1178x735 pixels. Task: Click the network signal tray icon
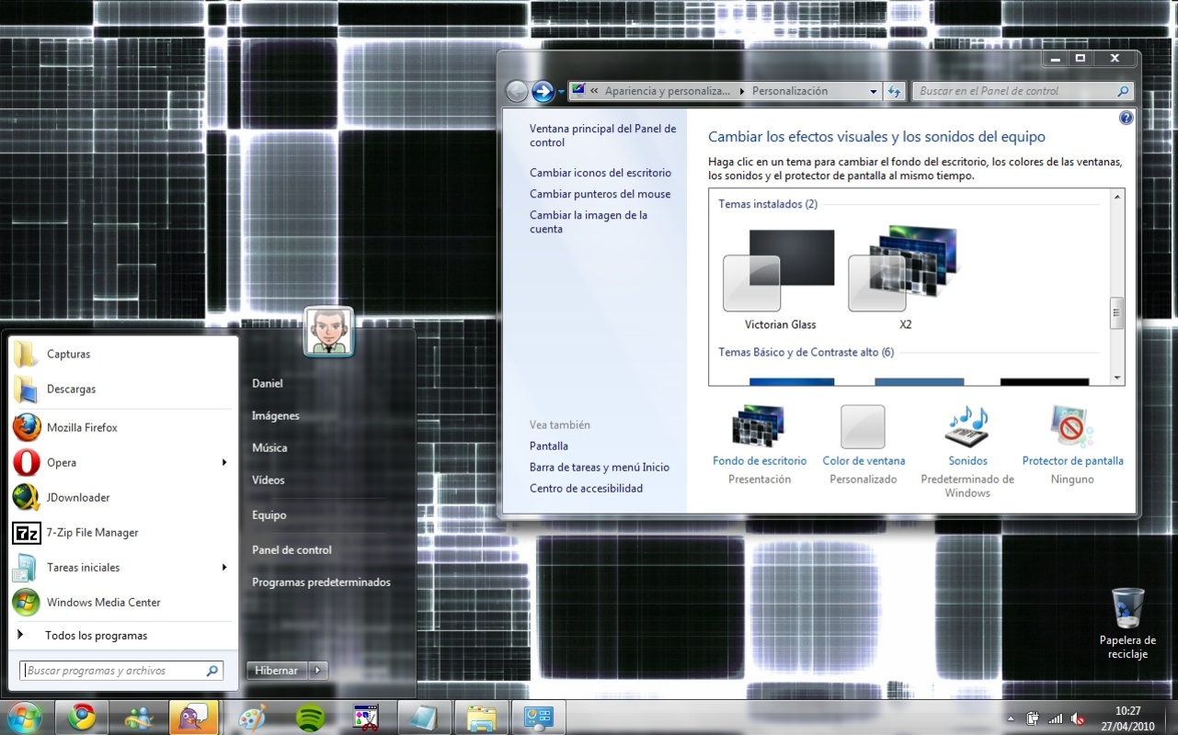tap(1056, 718)
